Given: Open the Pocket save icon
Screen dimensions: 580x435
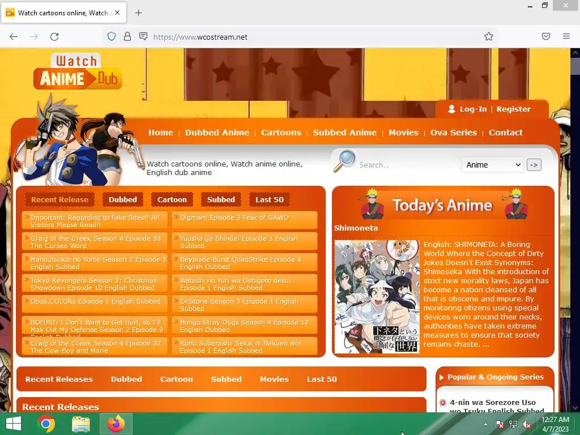Looking at the screenshot, I should click(x=546, y=36).
